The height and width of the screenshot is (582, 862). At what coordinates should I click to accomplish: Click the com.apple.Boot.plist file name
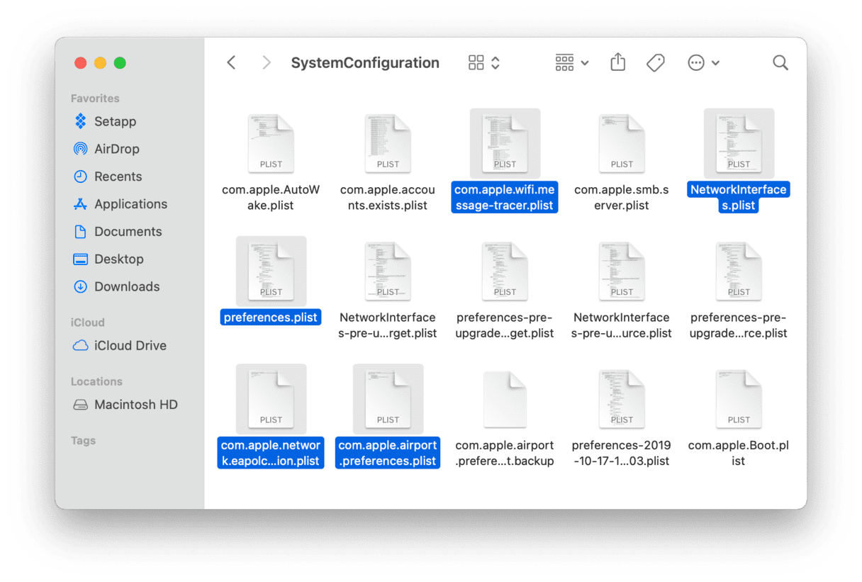coord(739,453)
